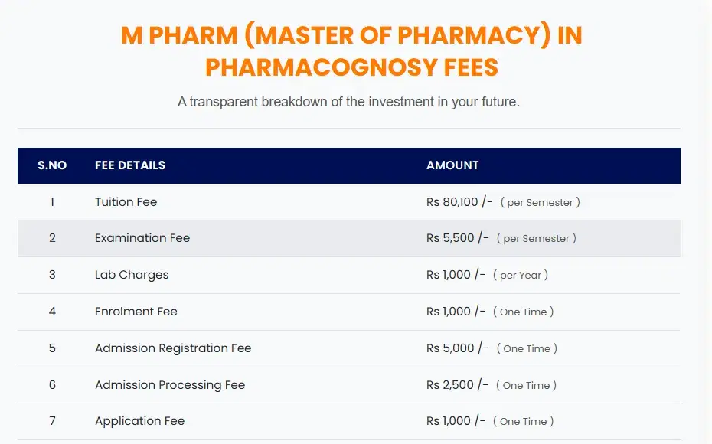Select the Enrolment Fee row label
The width and height of the screenshot is (712, 444).
136,312
